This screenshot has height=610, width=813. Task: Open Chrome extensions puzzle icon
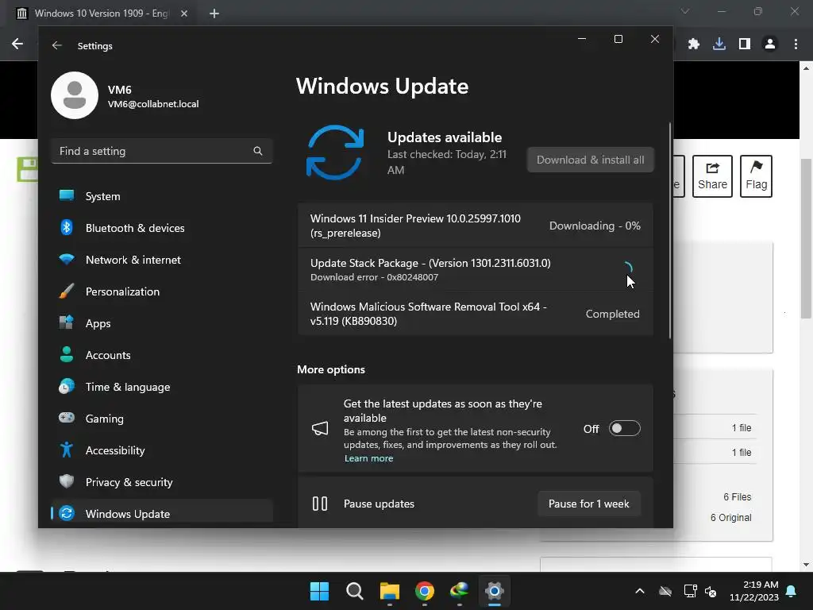[694, 44]
